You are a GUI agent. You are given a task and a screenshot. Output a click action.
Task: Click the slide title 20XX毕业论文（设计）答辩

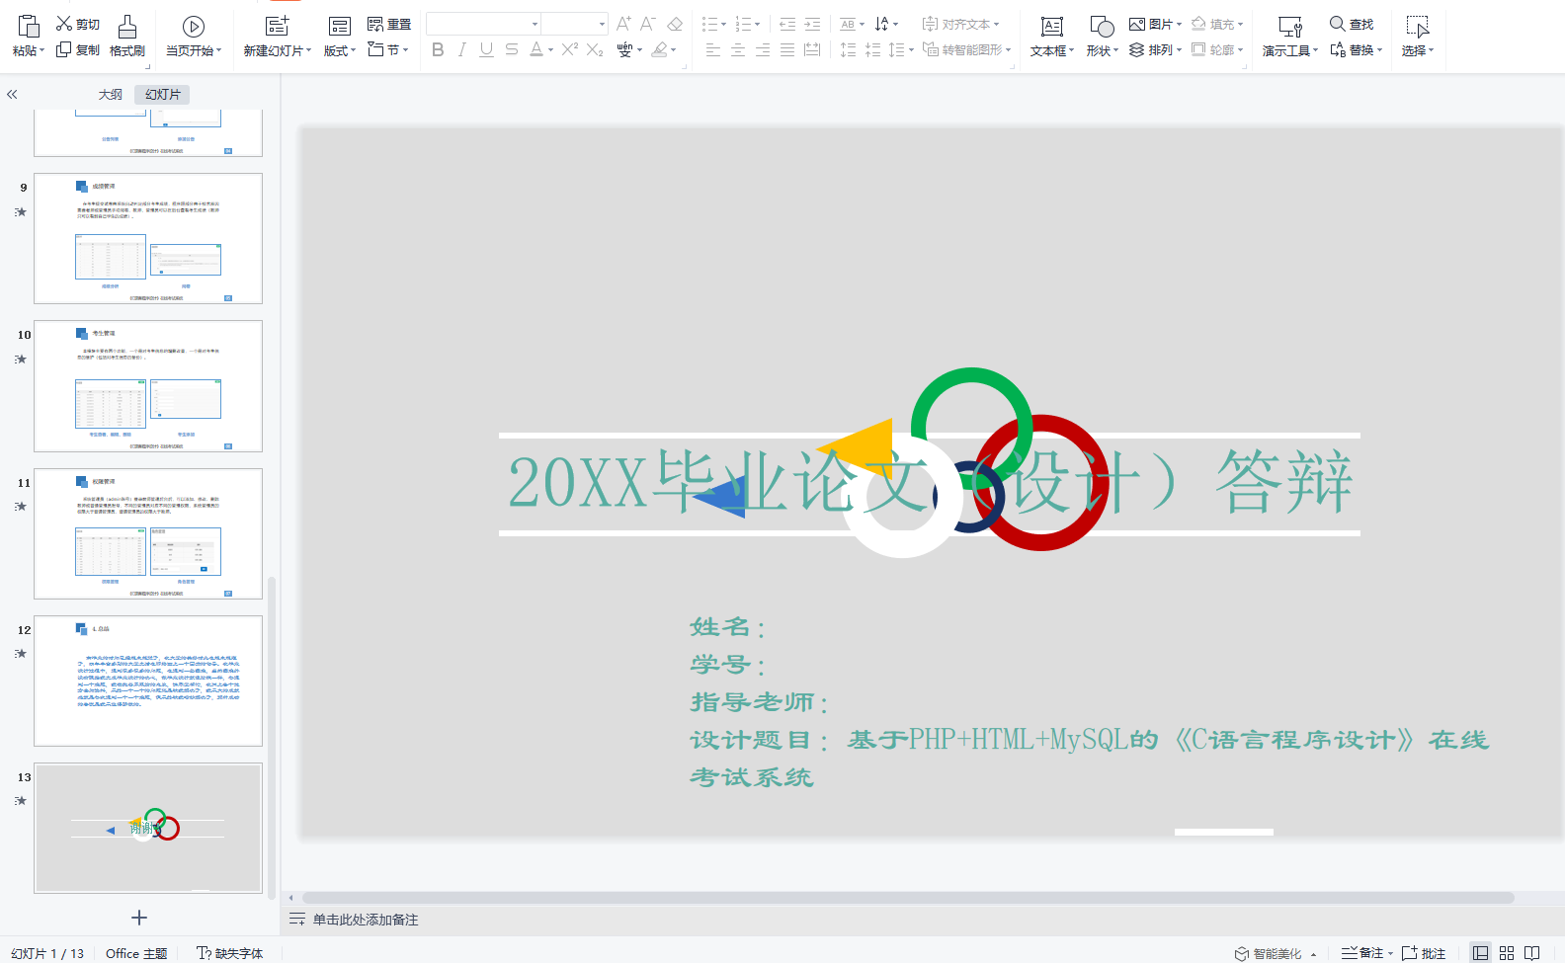930,483
